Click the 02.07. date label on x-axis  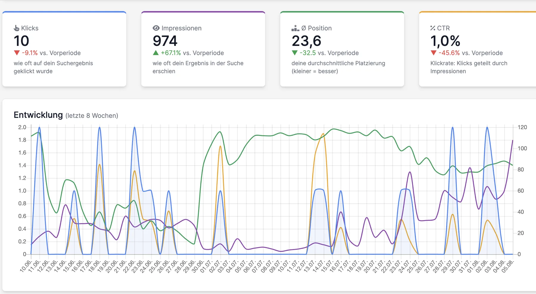215,266
